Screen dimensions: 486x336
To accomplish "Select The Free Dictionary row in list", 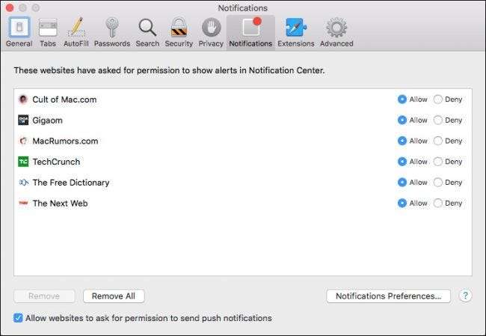I will point(71,183).
